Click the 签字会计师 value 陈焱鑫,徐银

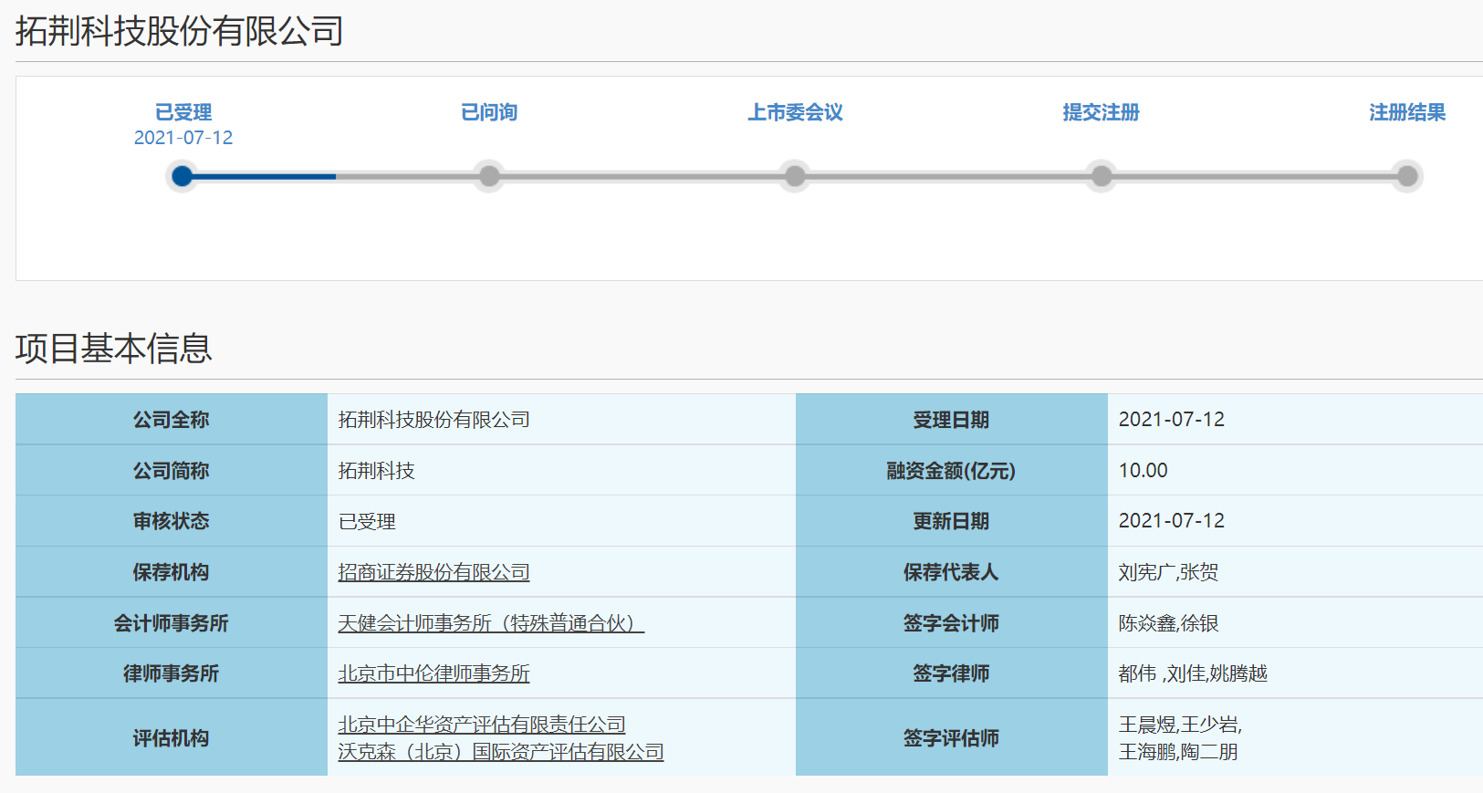[1168, 623]
